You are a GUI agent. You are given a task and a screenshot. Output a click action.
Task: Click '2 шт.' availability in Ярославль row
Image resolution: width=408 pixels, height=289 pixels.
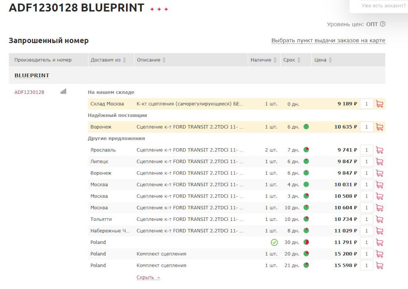click(271, 150)
